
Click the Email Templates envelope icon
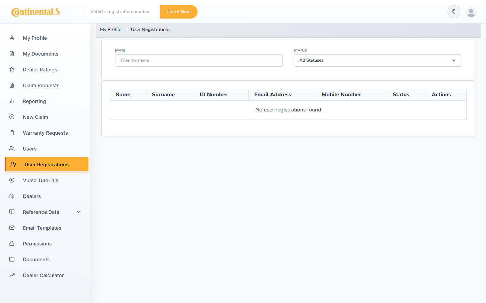(x=12, y=228)
